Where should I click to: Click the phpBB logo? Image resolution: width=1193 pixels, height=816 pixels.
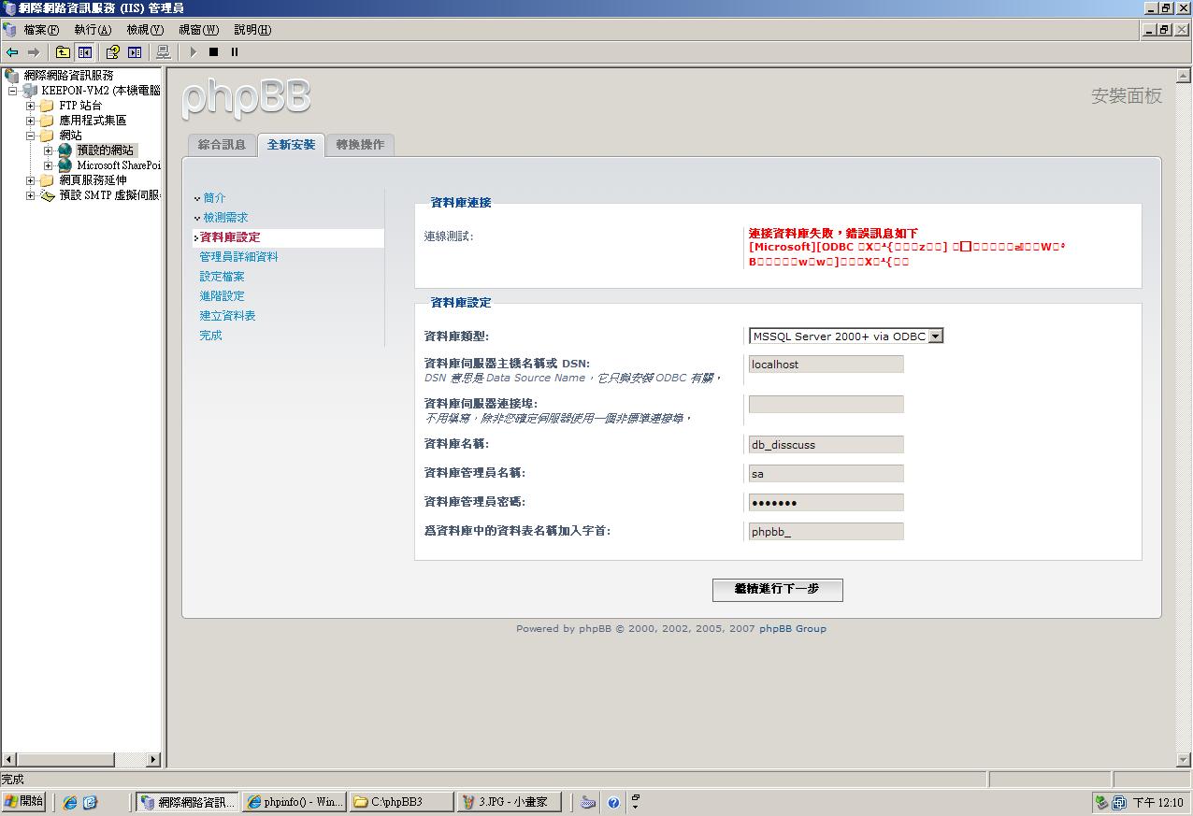coord(246,98)
